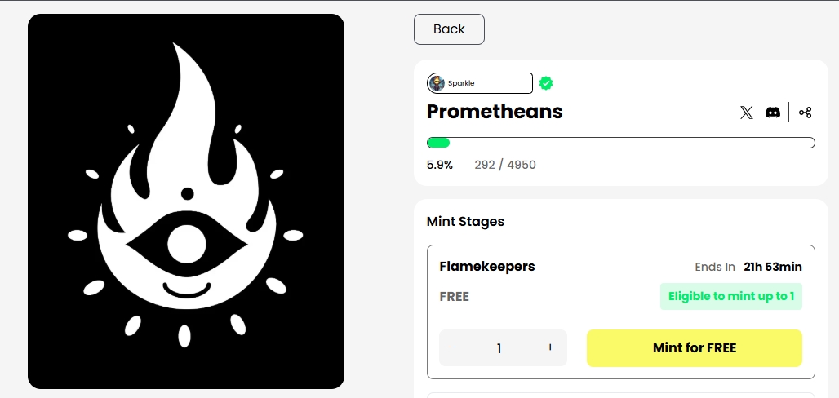839x398 pixels.
Task: Click the 5.9% progress percentage text
Action: pyautogui.click(x=440, y=165)
